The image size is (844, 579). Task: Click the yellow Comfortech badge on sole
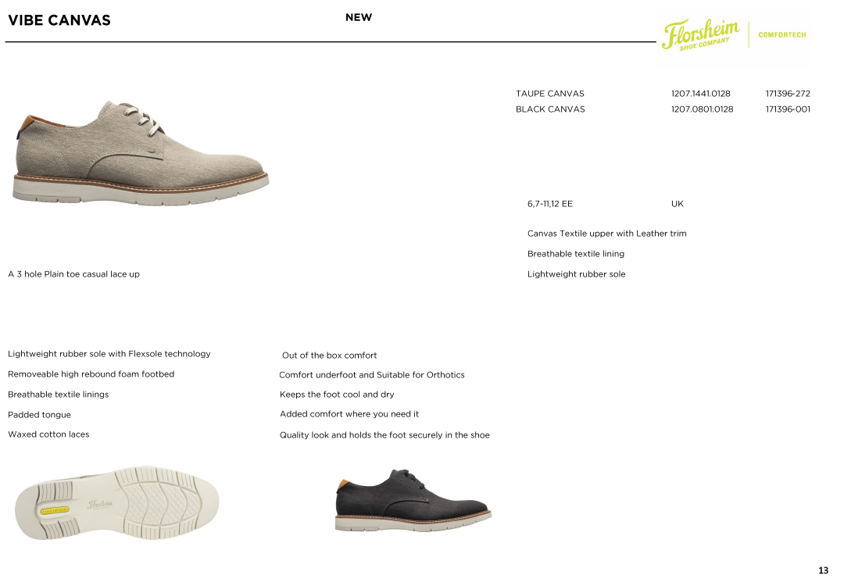coord(55,510)
